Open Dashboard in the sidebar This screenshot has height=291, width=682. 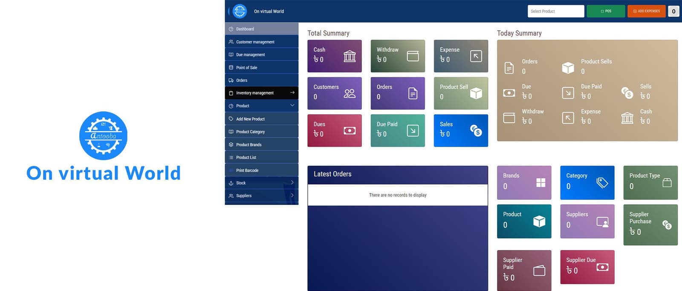pos(262,29)
